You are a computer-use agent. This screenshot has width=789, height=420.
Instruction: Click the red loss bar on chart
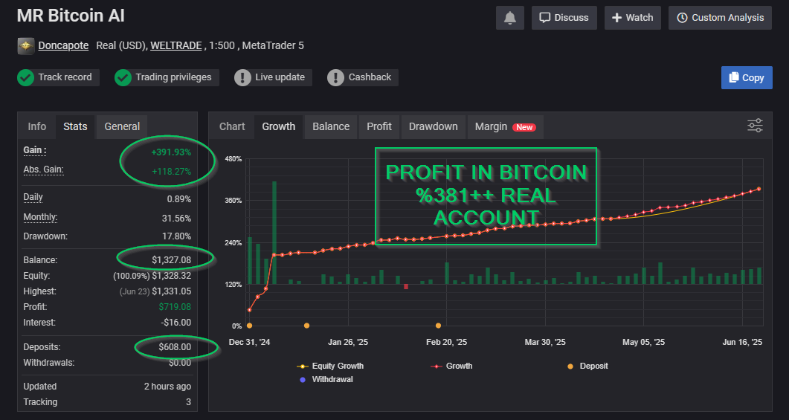click(x=406, y=287)
